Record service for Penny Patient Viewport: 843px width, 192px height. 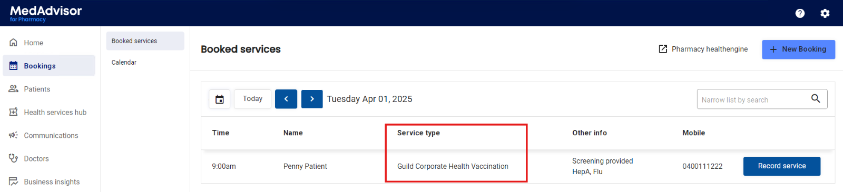tap(782, 166)
